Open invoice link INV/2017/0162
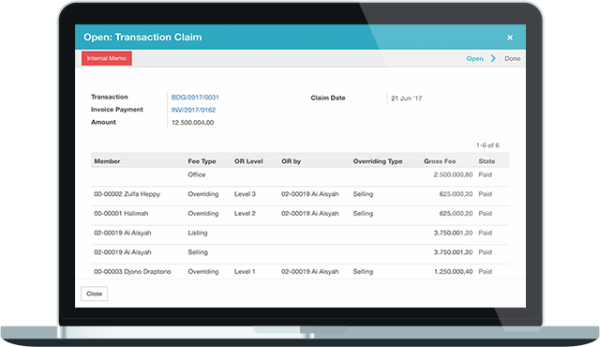The width and height of the screenshot is (600, 347). point(193,110)
